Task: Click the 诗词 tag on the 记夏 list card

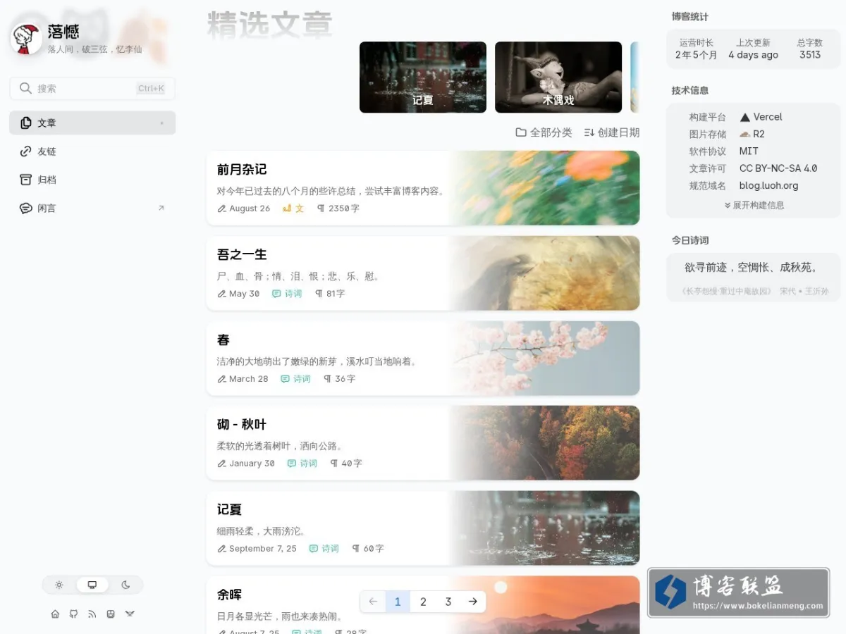Action: (324, 549)
